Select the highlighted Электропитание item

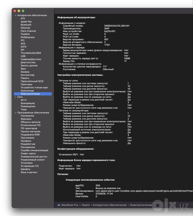click(33, 94)
